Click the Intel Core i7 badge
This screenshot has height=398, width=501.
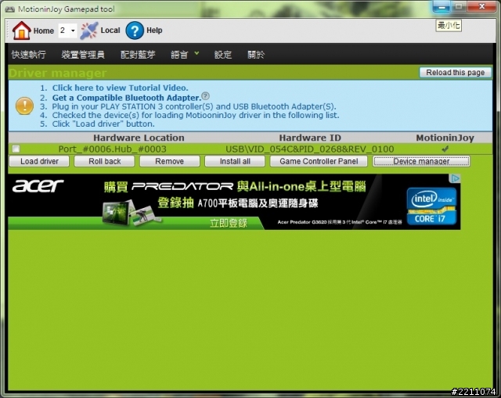431,206
